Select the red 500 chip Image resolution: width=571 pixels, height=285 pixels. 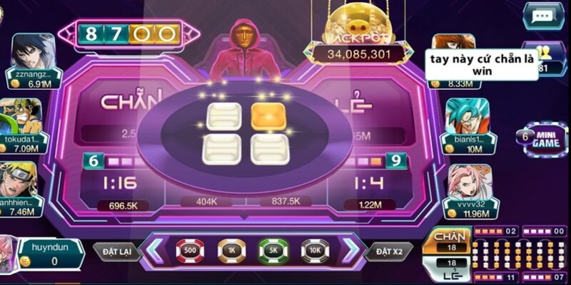pyautogui.click(x=190, y=251)
